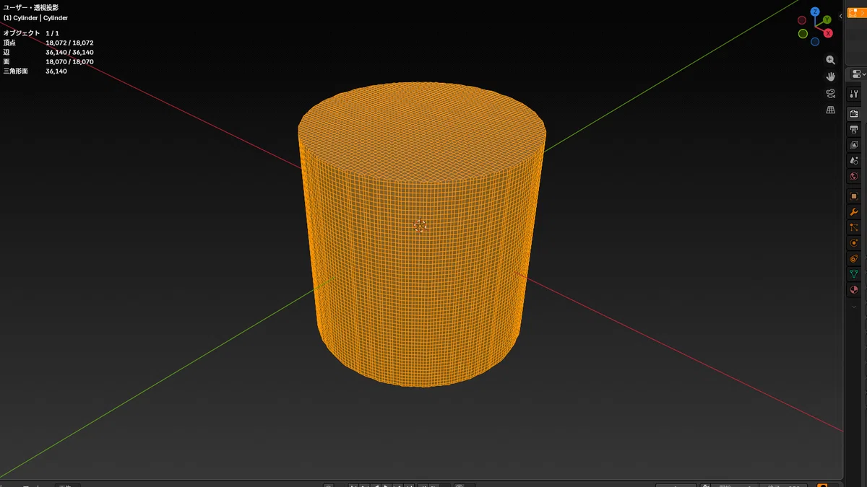This screenshot has height=487, width=867.
Task: Open the Material properties sphere tab
Action: tap(854, 290)
